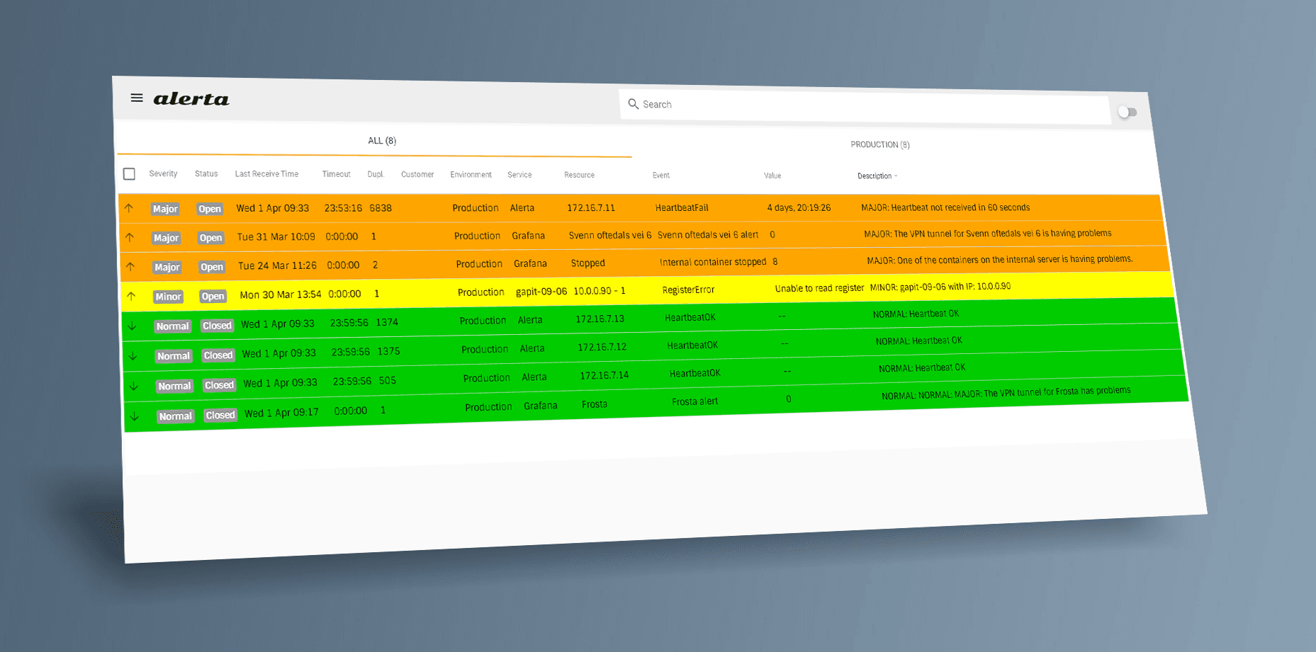Click resource 172.16.7.14

(x=604, y=375)
